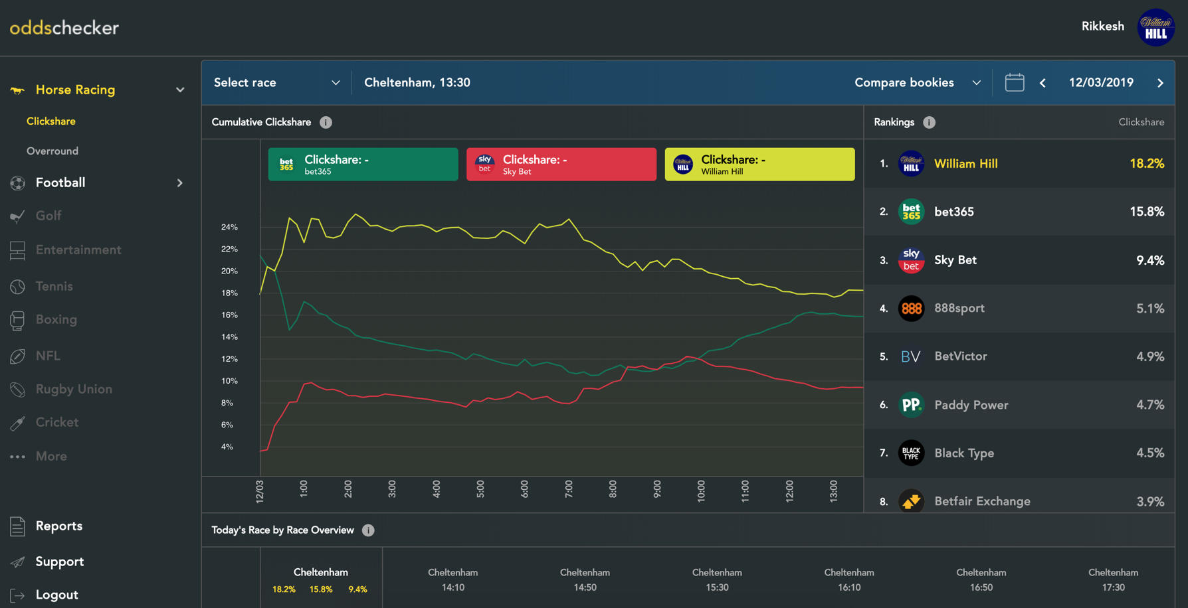Image resolution: width=1188 pixels, height=608 pixels.
Task: Open the Select race dropdown
Action: pyautogui.click(x=276, y=83)
